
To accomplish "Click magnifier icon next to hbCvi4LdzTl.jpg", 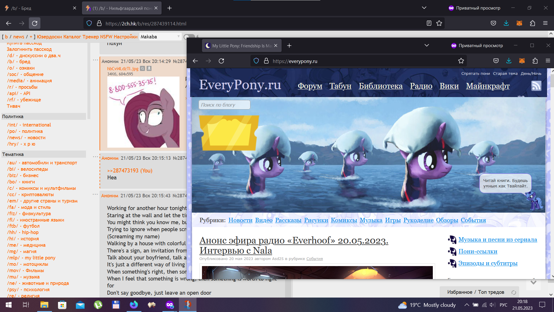I will pyautogui.click(x=143, y=68).
